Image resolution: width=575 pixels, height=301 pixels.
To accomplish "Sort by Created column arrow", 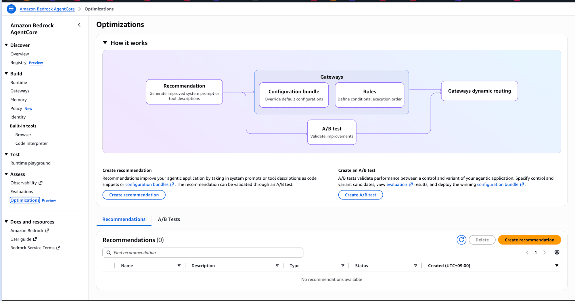I will coord(557,266).
